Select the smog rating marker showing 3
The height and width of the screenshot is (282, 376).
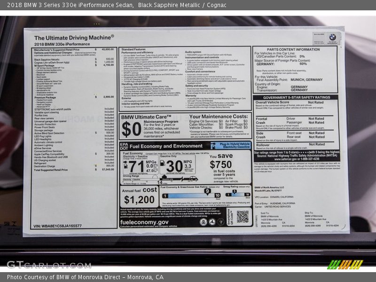pos(235,191)
